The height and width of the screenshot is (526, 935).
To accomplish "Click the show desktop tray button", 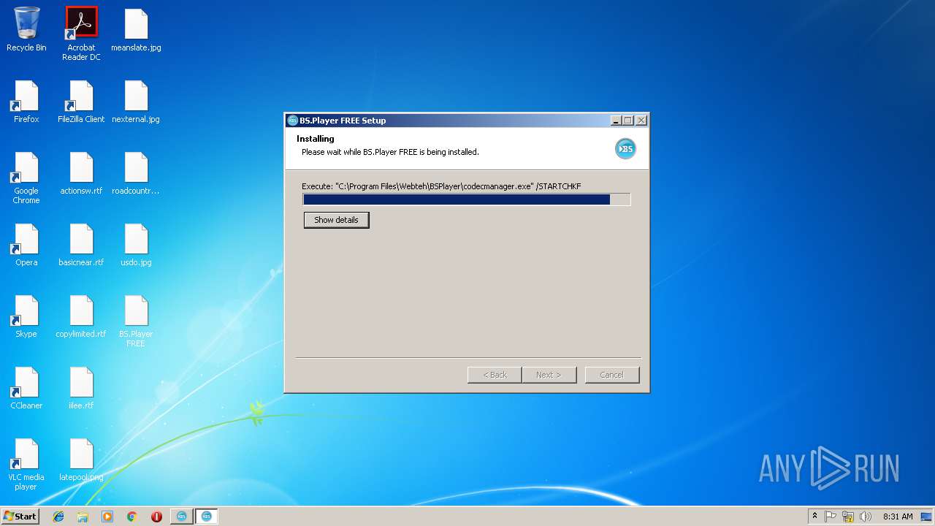I will point(926,517).
